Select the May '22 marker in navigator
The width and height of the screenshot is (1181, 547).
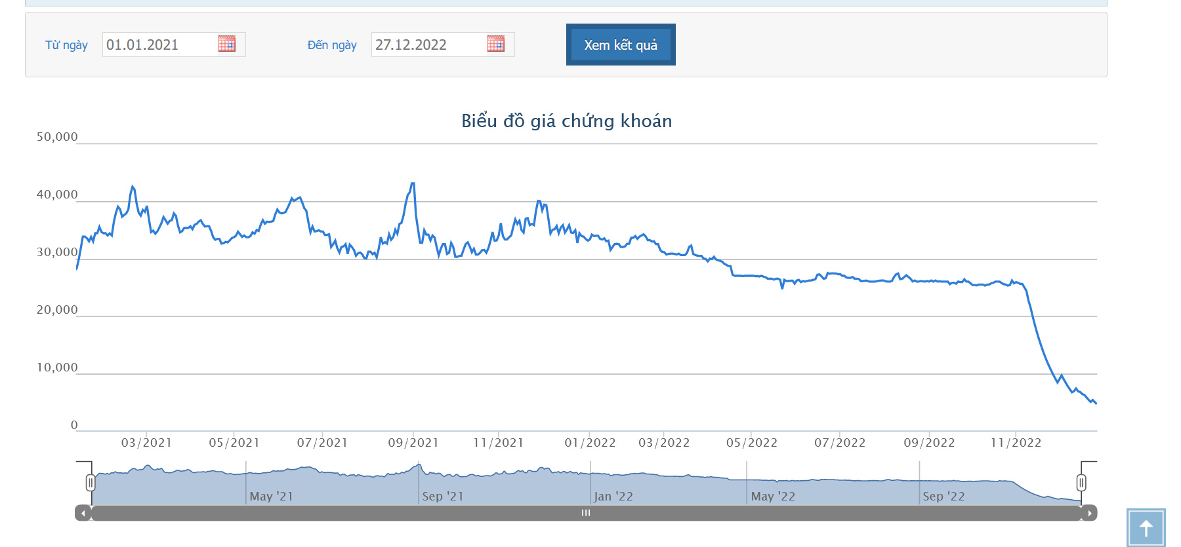tap(773, 497)
